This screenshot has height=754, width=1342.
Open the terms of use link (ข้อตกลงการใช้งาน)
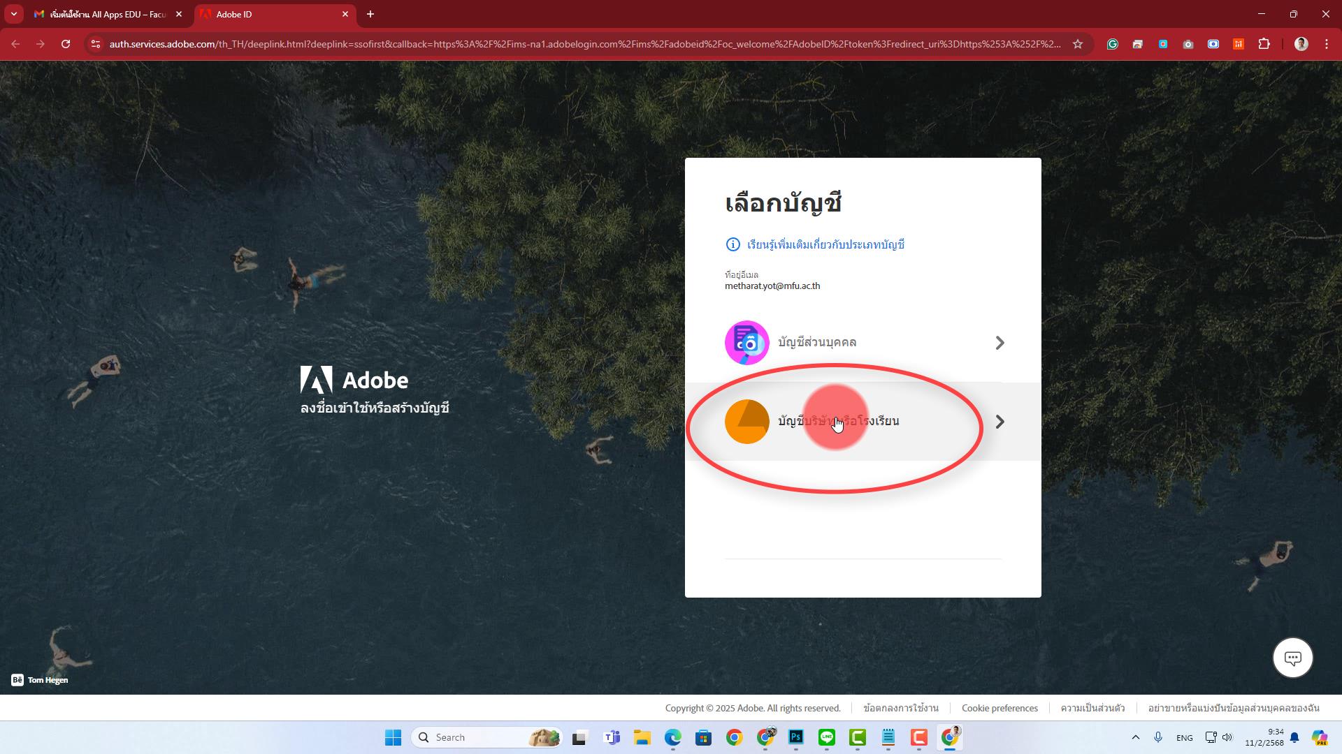(901, 708)
